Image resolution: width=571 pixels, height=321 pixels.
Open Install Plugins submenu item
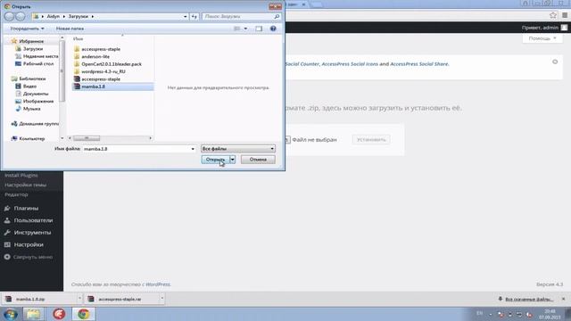tap(21, 176)
